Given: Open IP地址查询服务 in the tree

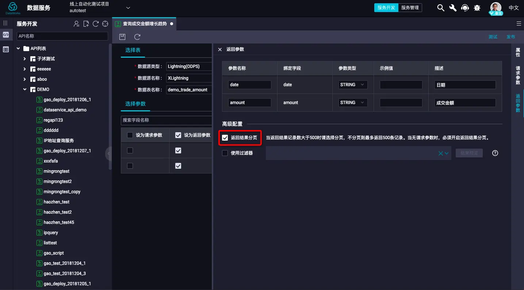Looking at the screenshot, I should 59,141.
